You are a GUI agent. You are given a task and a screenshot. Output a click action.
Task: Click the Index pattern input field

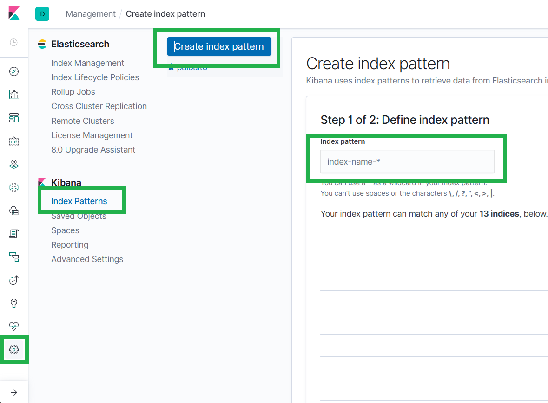pos(407,161)
